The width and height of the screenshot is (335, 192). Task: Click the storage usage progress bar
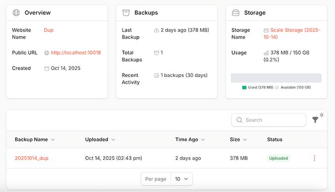tap(276, 78)
